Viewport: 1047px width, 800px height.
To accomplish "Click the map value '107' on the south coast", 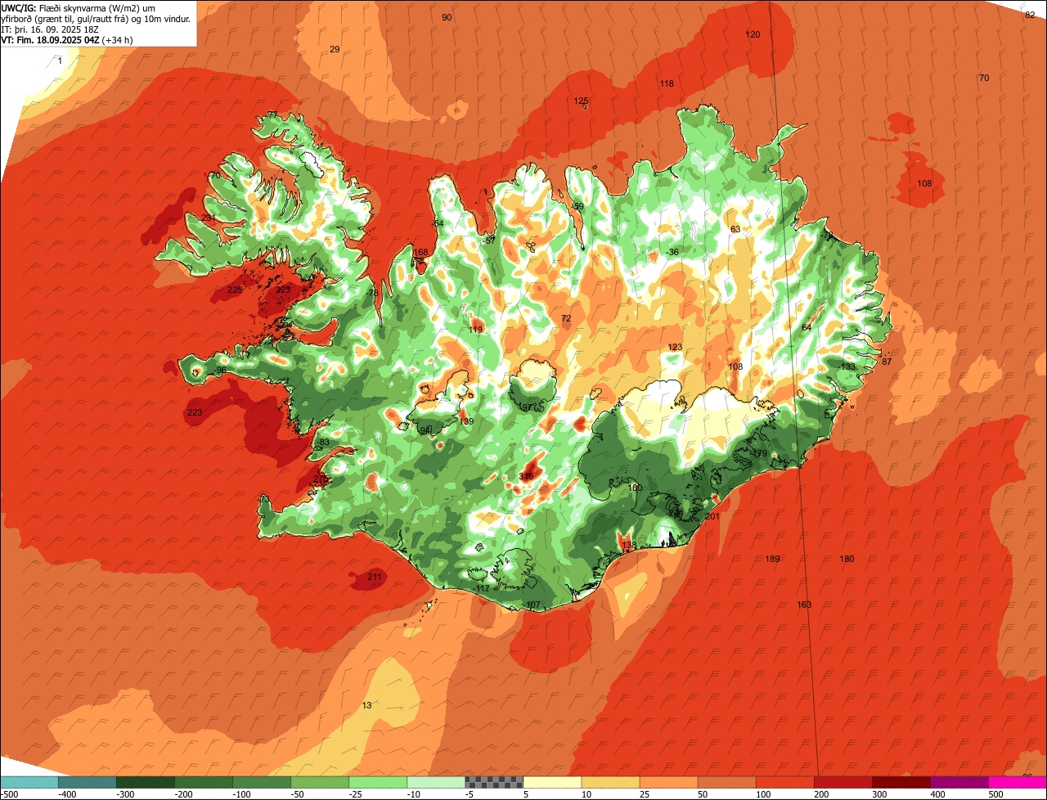I will click(x=533, y=604).
